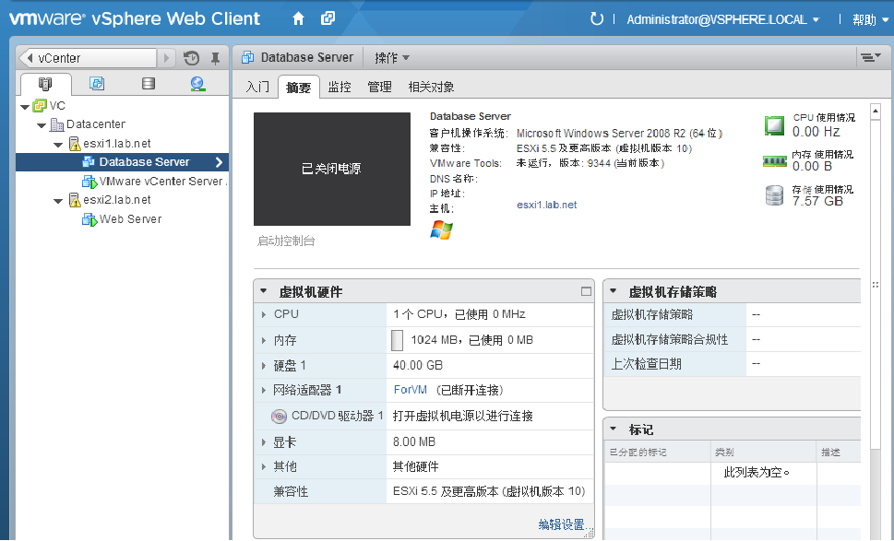Open the new window icon beside home

(328, 18)
